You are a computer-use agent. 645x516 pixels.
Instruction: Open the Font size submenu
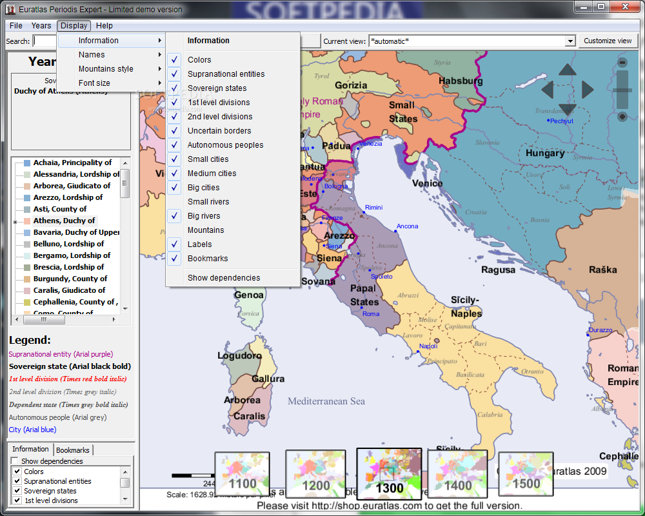(111, 83)
